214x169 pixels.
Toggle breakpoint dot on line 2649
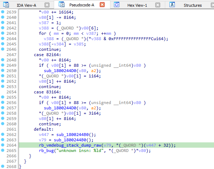(2, 65)
